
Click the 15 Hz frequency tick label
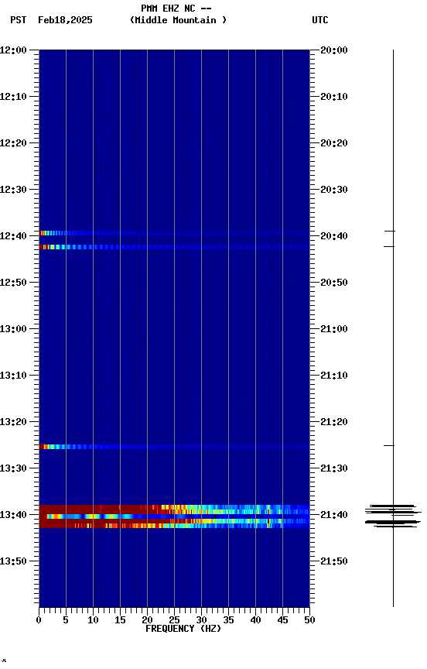tap(120, 620)
